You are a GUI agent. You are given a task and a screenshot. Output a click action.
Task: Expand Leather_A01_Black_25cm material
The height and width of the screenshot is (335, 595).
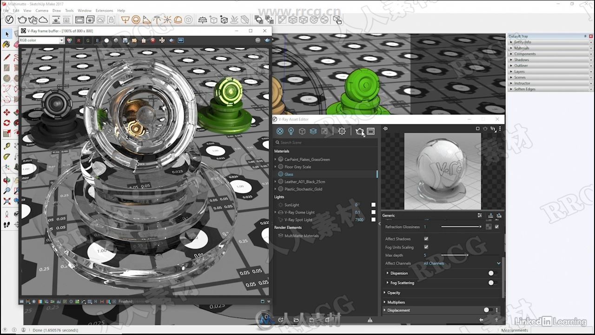[x=275, y=181]
